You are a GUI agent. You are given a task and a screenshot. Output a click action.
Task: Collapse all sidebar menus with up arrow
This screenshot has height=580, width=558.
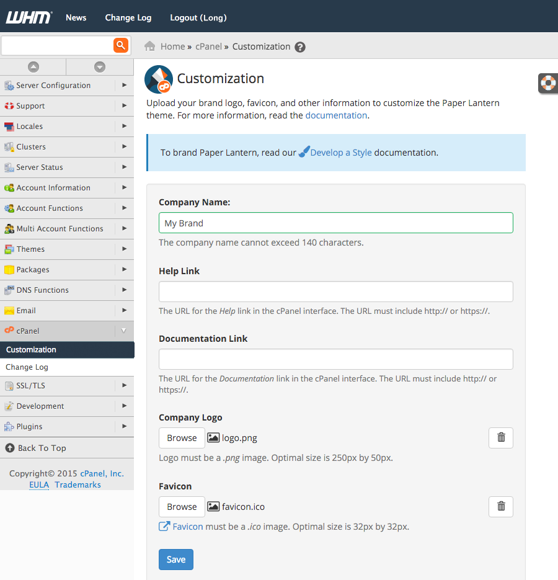[x=33, y=67]
